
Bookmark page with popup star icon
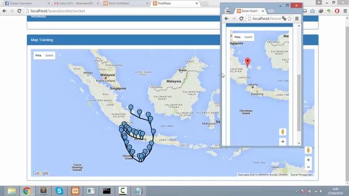coord(290,19)
